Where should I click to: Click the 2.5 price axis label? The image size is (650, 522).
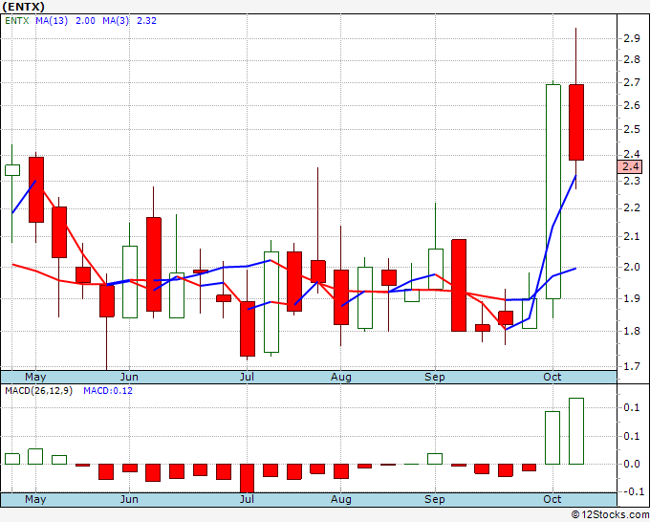coord(632,129)
